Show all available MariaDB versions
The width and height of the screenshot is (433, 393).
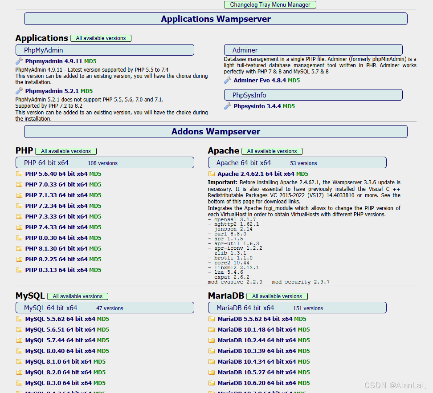[277, 296]
